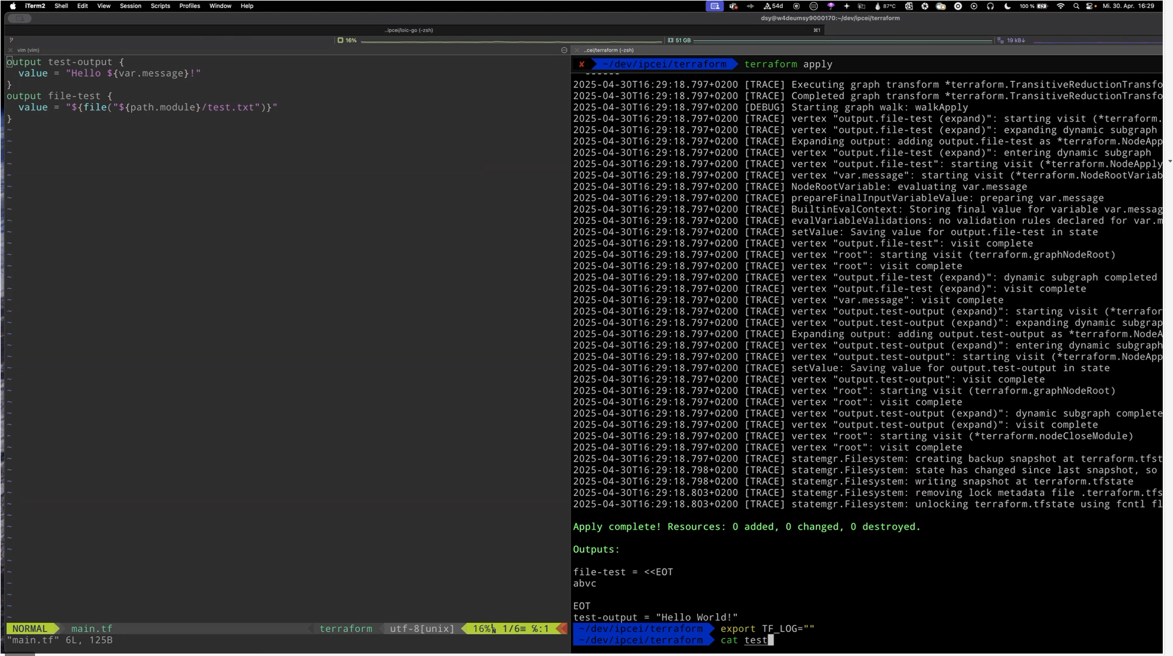Viewport: 1173px width, 656px height.
Task: Open the Microsoft Teams menu bar icon
Action: [733, 6]
